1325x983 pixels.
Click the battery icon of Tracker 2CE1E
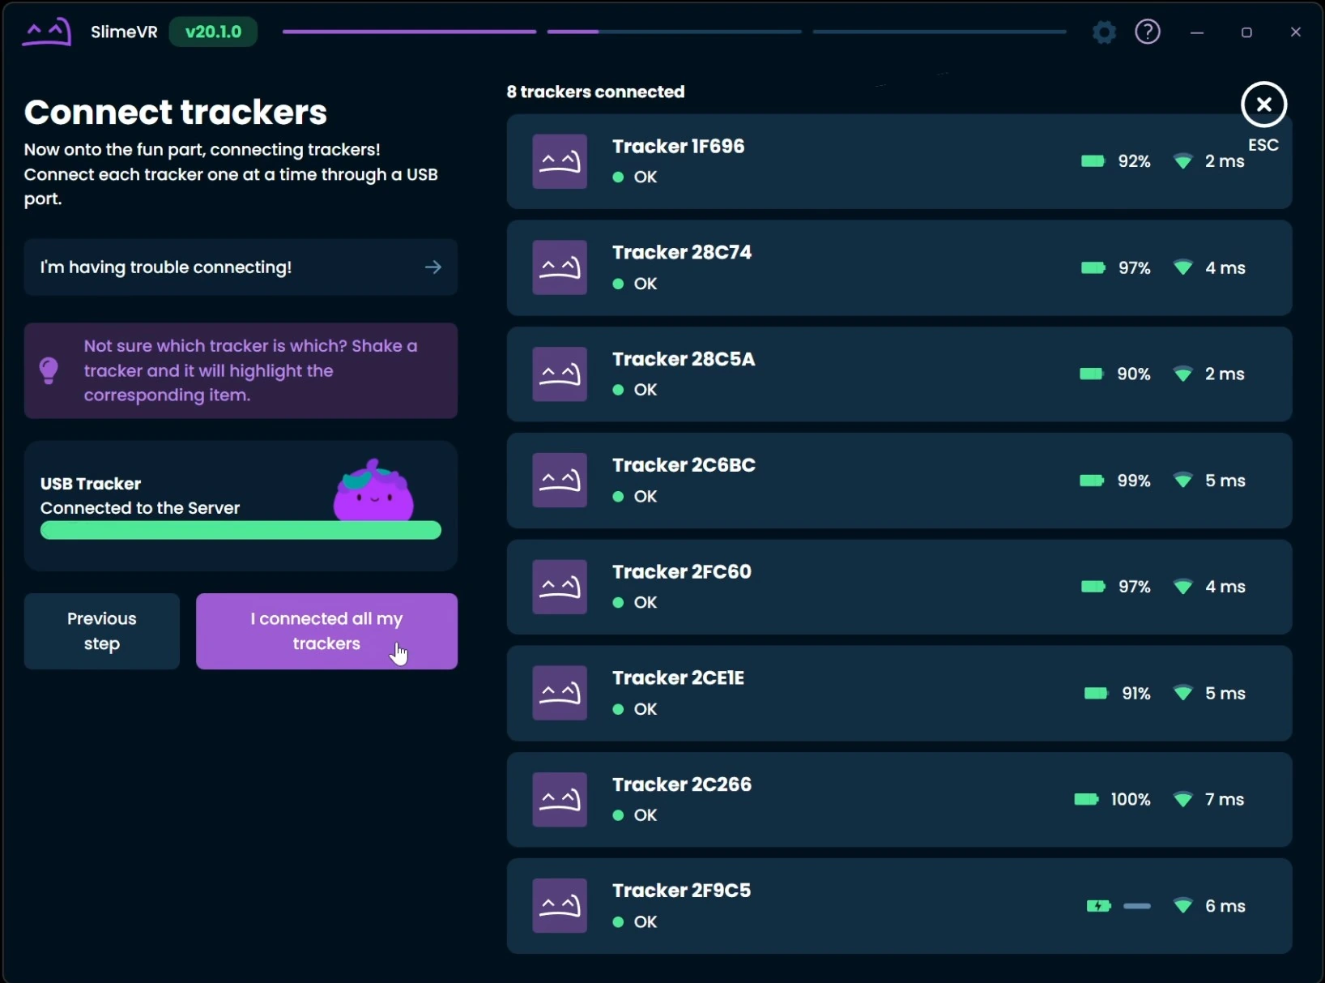pyautogui.click(x=1097, y=694)
